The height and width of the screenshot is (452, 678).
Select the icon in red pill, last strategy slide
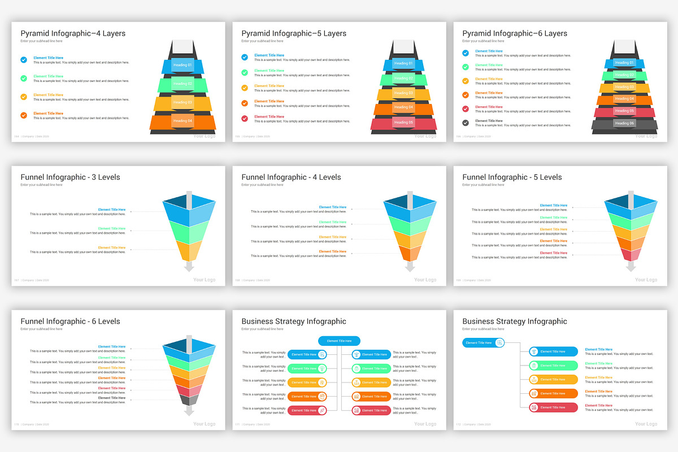pyautogui.click(x=534, y=407)
